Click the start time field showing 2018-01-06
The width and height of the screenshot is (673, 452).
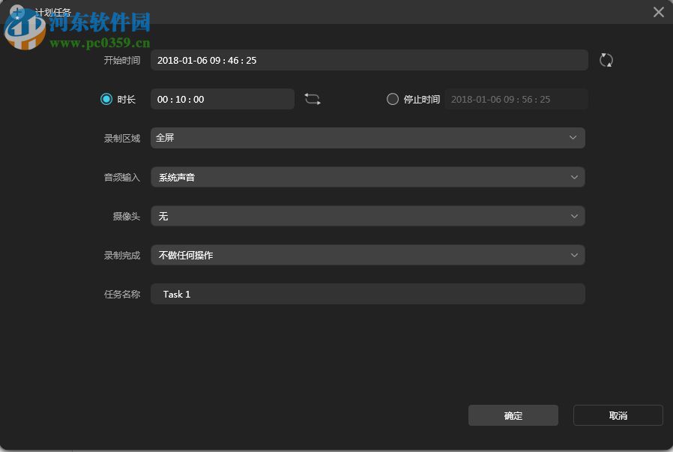tap(369, 60)
